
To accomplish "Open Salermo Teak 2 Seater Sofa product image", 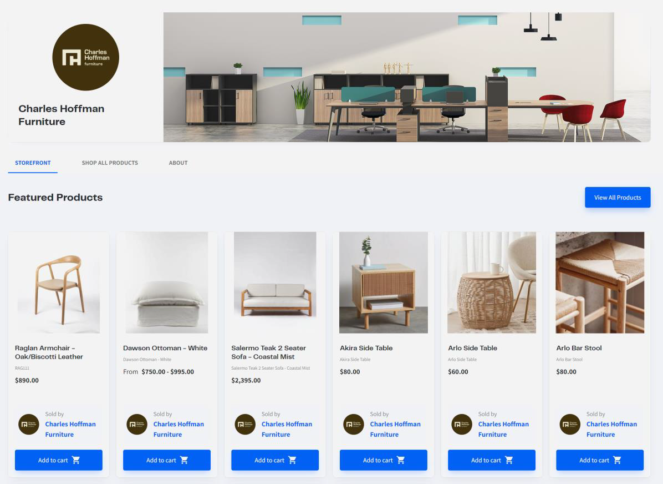I will coord(275,283).
